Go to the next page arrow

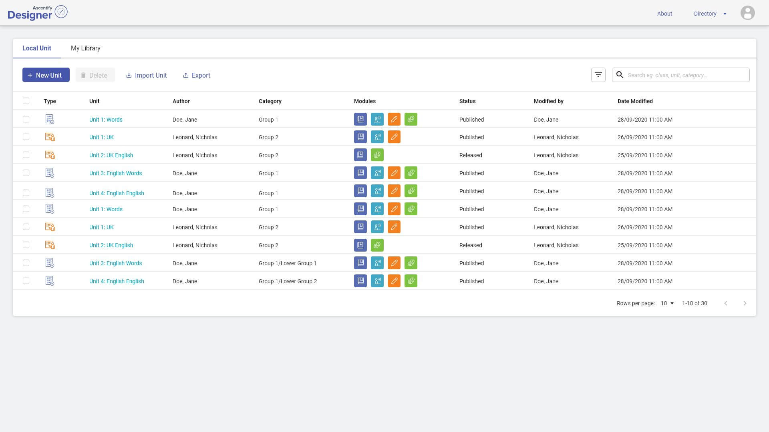[745, 303]
